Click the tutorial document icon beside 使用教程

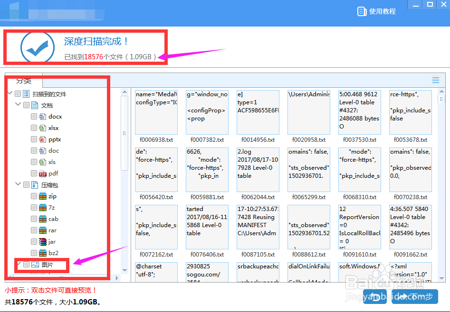tap(362, 11)
